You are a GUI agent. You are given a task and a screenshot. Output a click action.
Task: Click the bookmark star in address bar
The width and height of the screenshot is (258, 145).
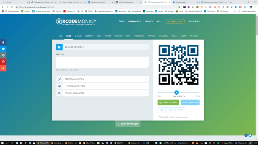[x=179, y=7]
